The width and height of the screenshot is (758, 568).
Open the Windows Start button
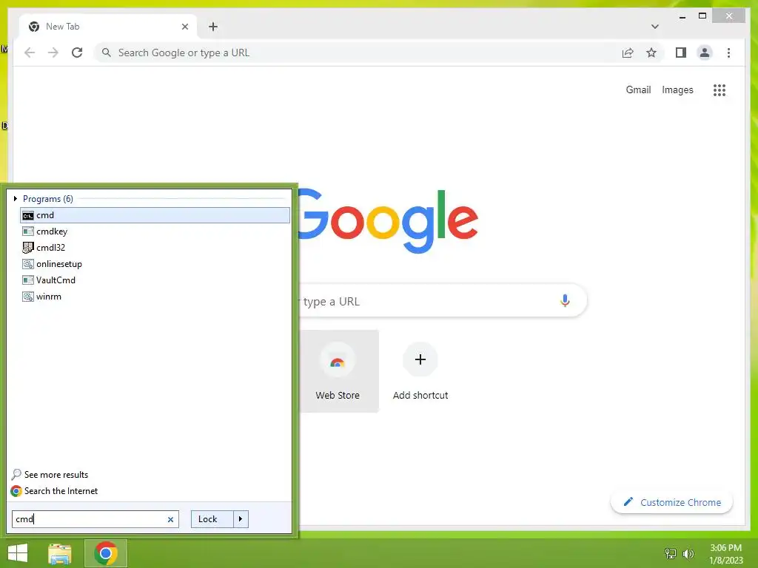pos(18,553)
